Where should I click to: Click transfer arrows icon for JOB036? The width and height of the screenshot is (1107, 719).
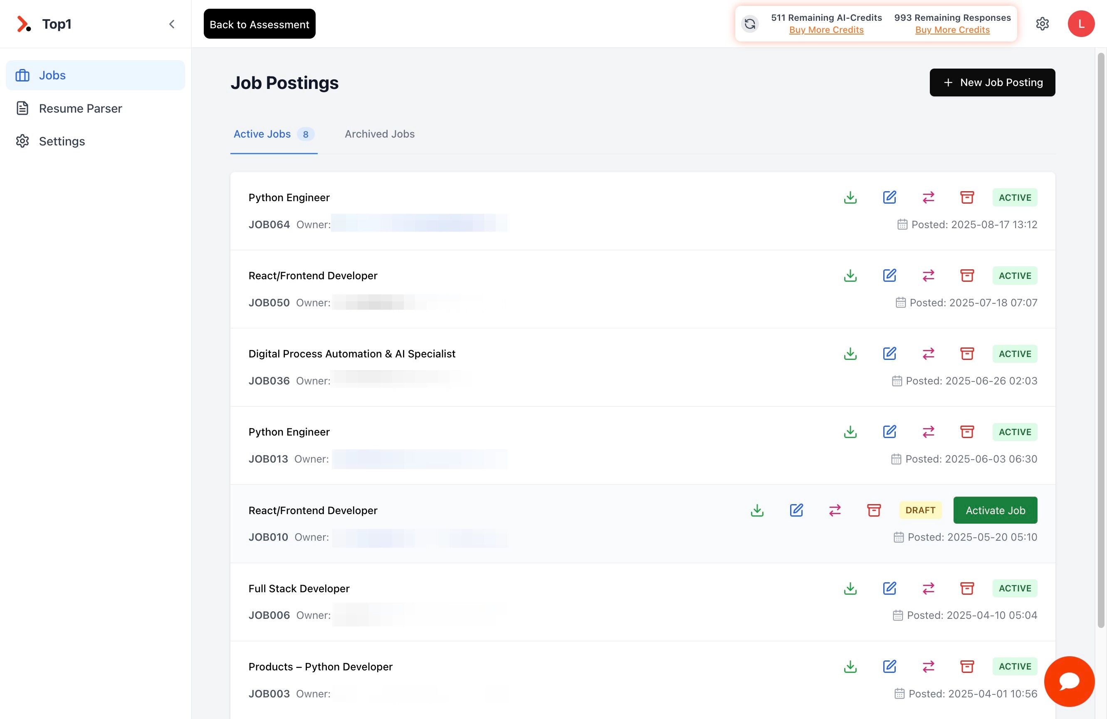(929, 354)
